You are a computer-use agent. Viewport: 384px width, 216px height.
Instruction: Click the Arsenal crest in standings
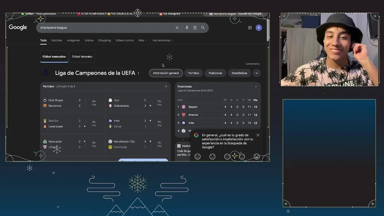coord(184,115)
